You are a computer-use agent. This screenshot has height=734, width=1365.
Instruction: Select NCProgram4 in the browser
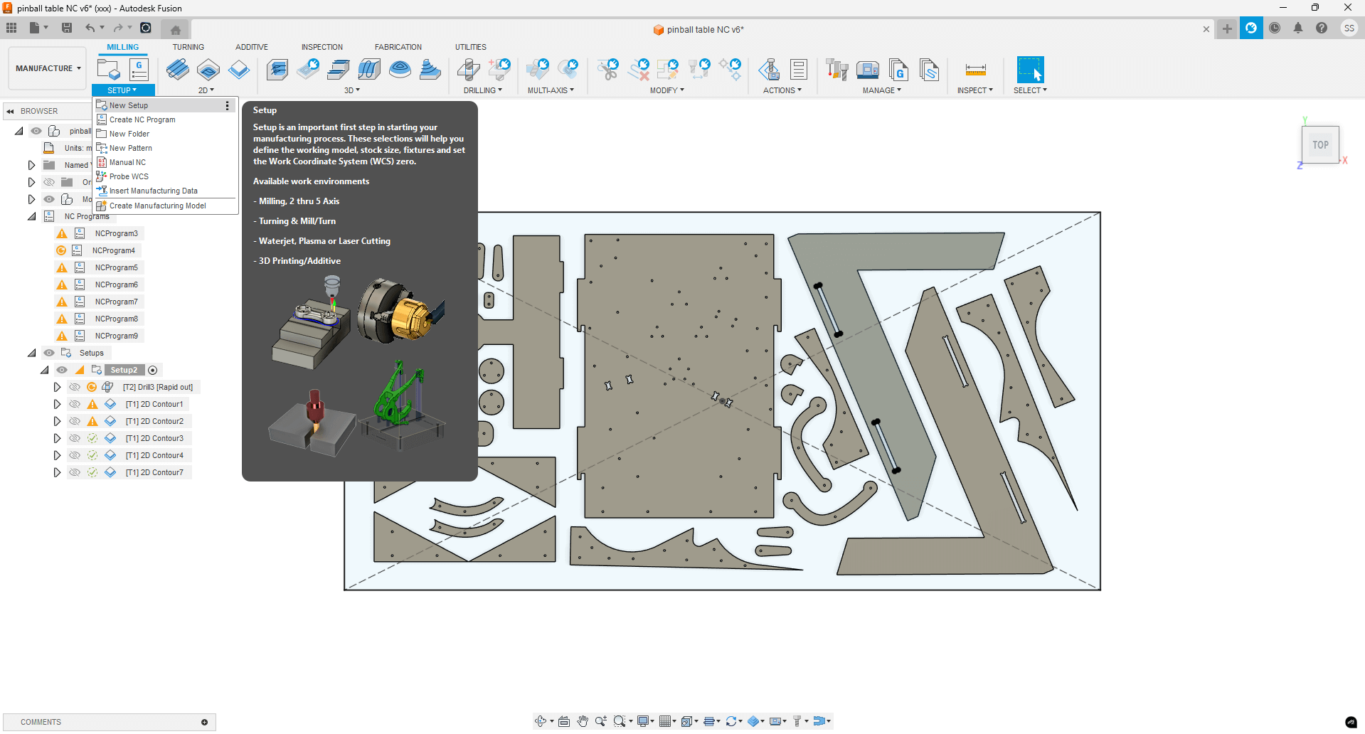(x=114, y=250)
